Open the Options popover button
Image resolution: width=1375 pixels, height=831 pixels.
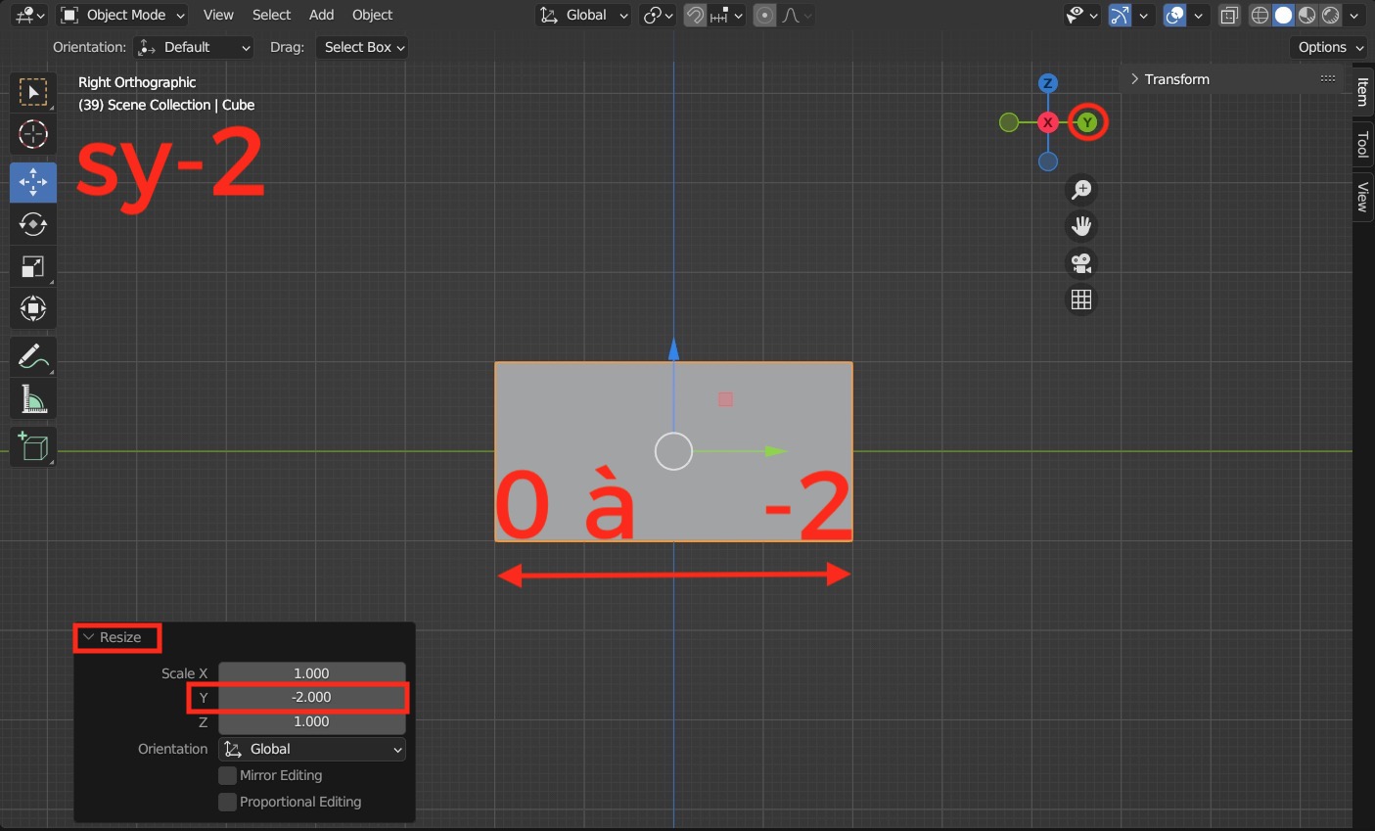1330,47
